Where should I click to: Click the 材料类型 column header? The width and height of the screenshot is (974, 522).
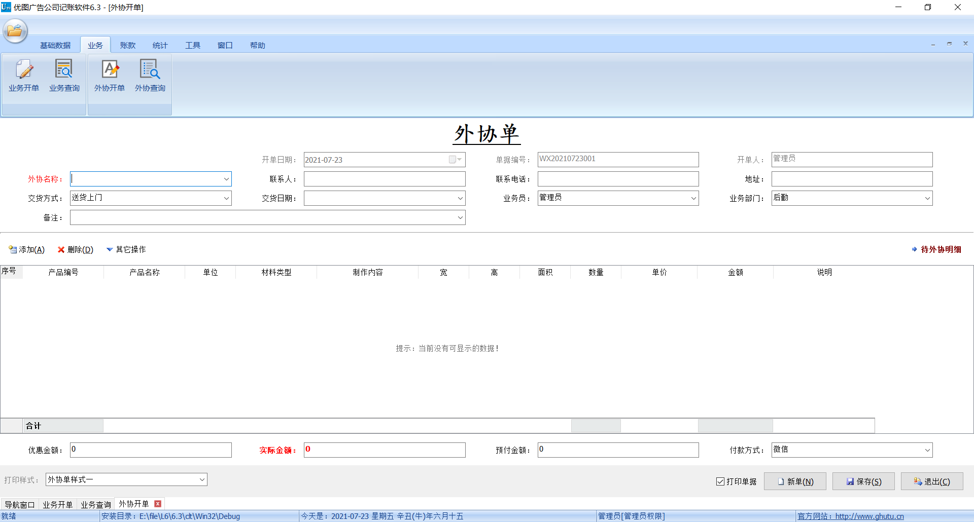click(x=276, y=272)
